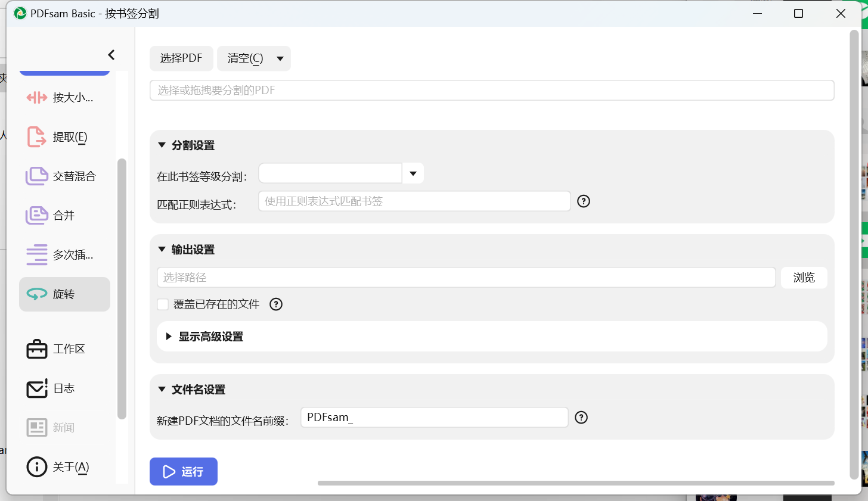
Task: Click the Browse (浏览) button
Action: pos(804,278)
